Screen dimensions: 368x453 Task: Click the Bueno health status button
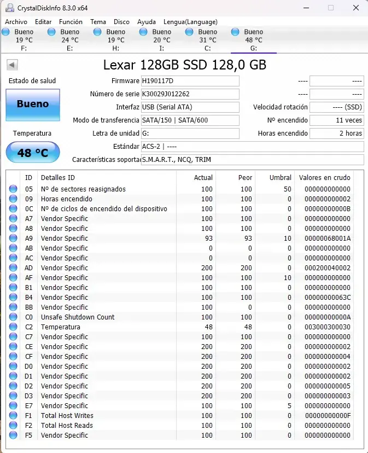point(33,104)
